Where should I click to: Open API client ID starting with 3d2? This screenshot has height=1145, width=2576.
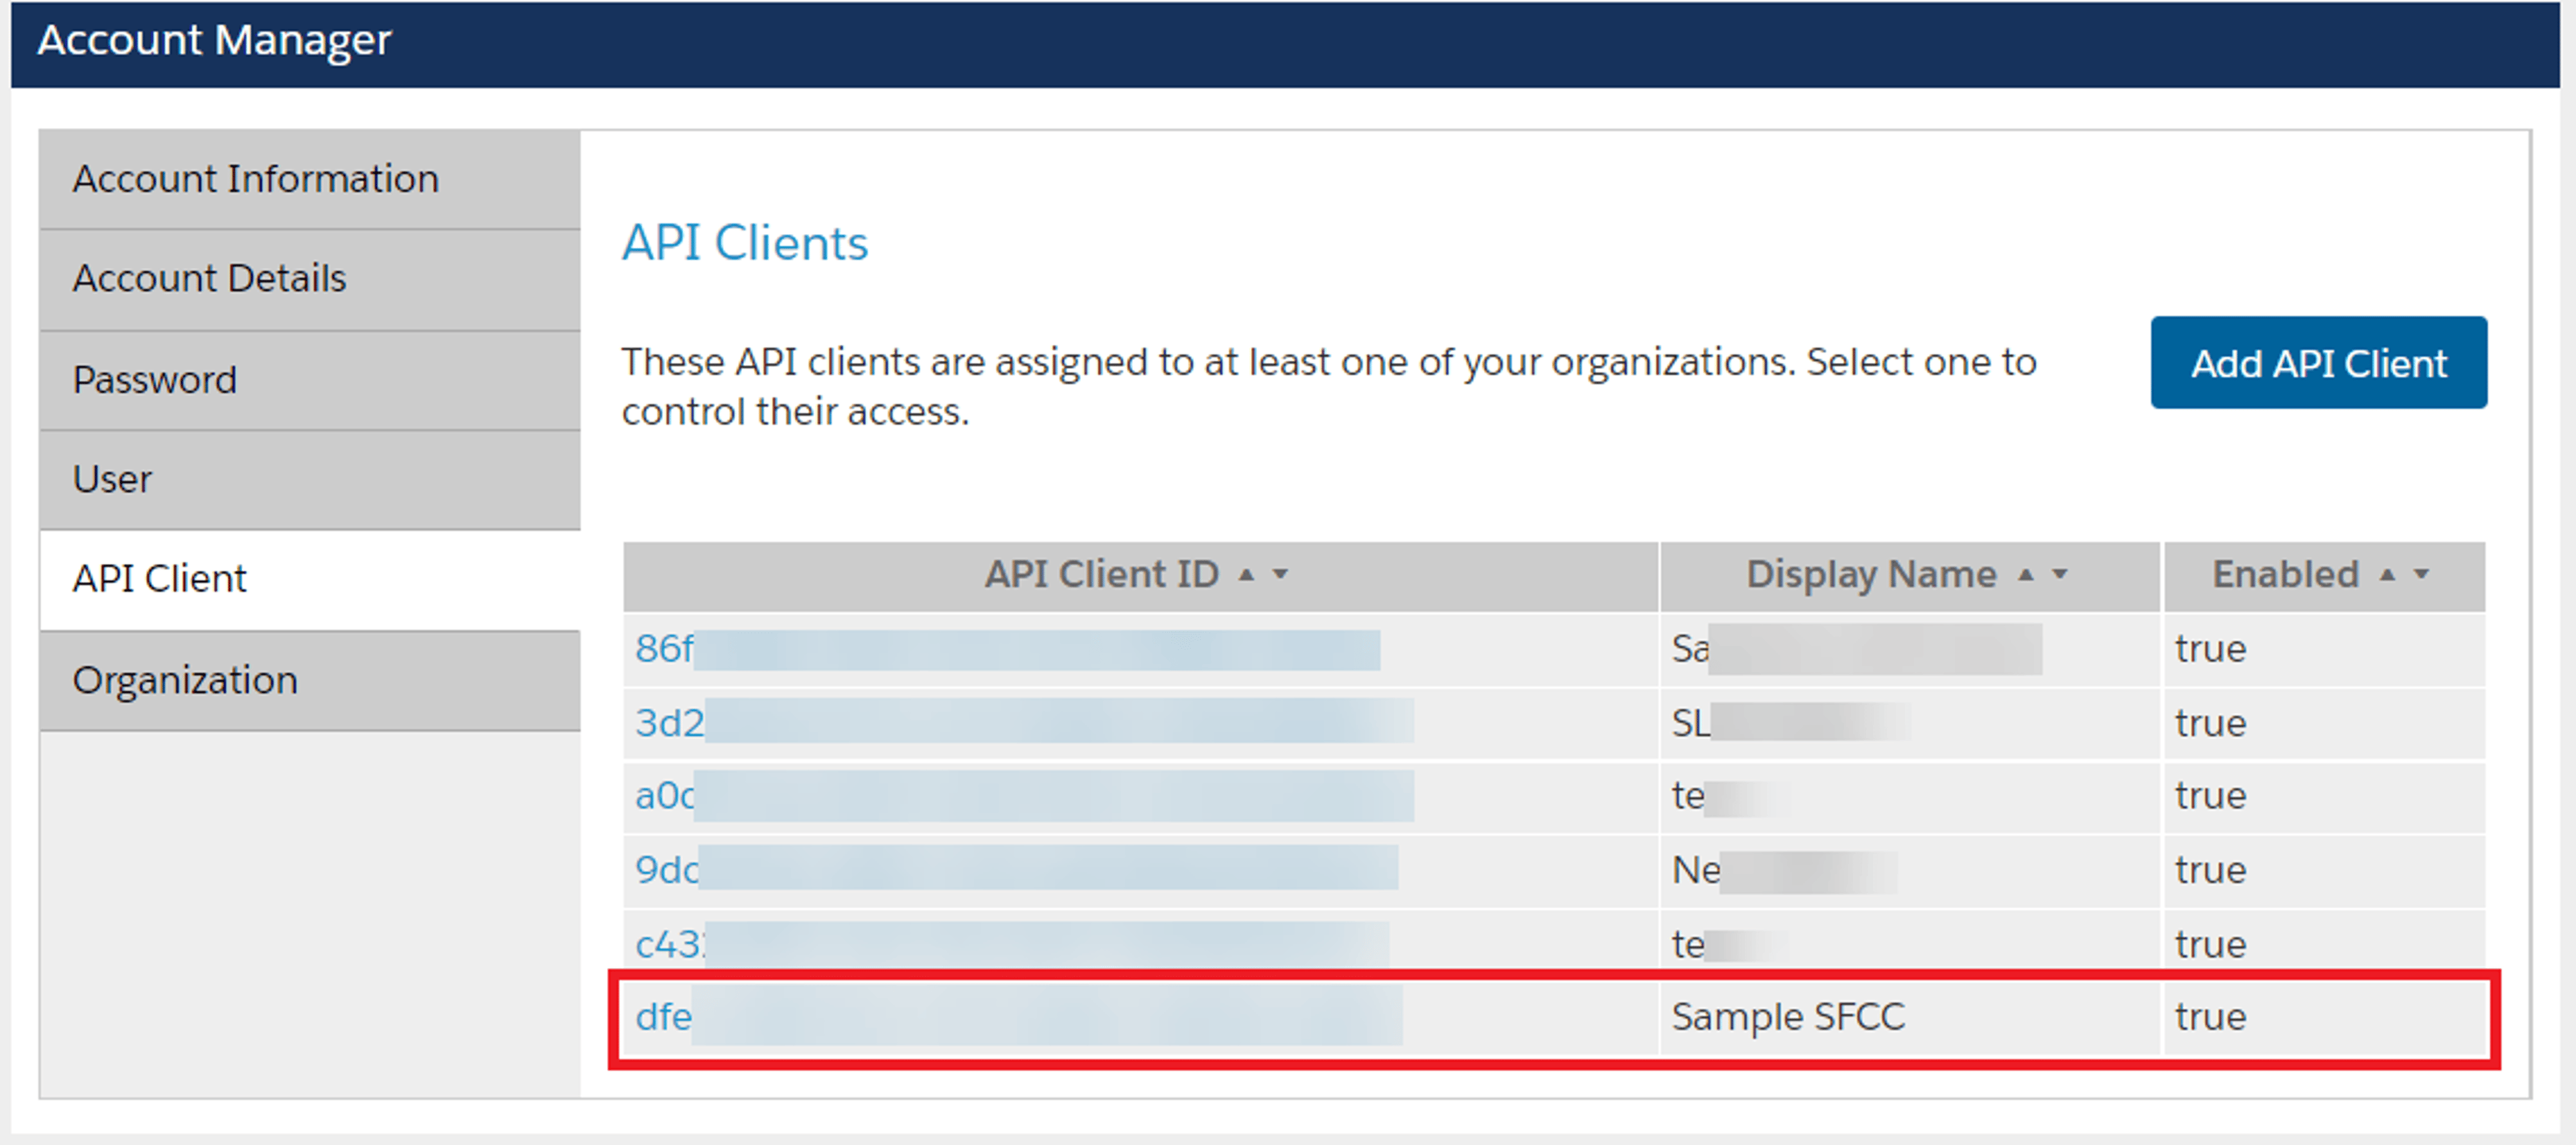tap(1025, 722)
